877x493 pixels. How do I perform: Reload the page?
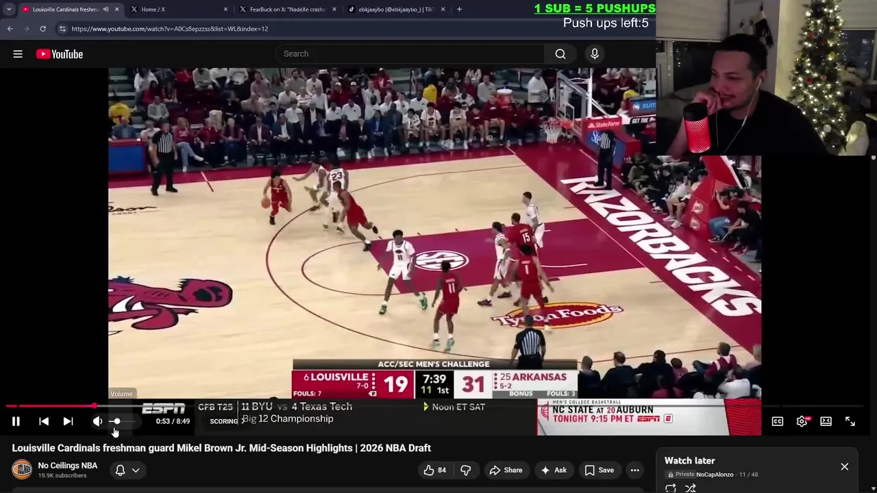[42, 29]
